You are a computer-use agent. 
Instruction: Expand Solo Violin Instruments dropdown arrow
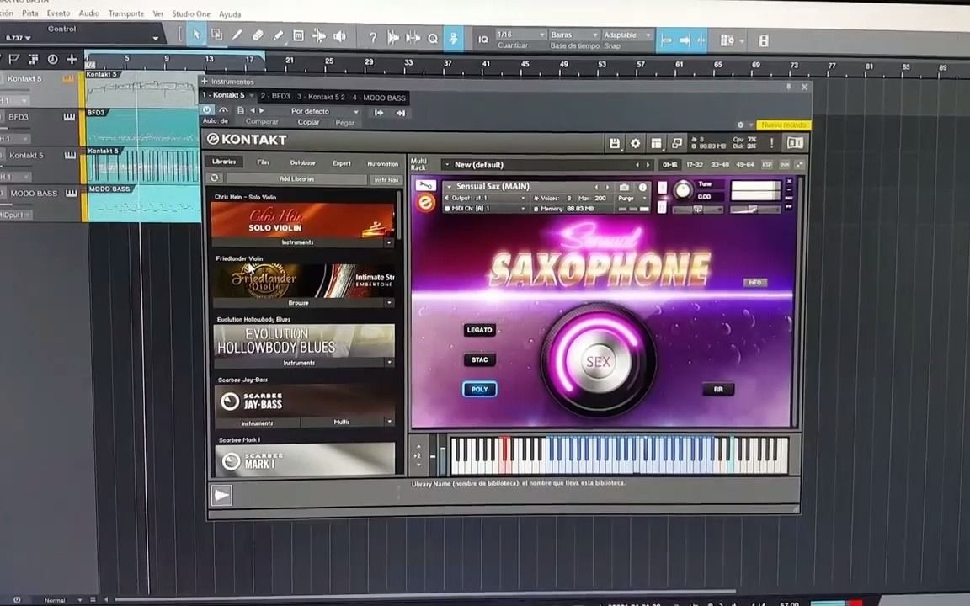coord(389,242)
